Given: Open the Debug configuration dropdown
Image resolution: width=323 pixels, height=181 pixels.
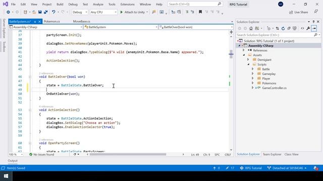Looking at the screenshot, I should pyautogui.click(x=80, y=12).
